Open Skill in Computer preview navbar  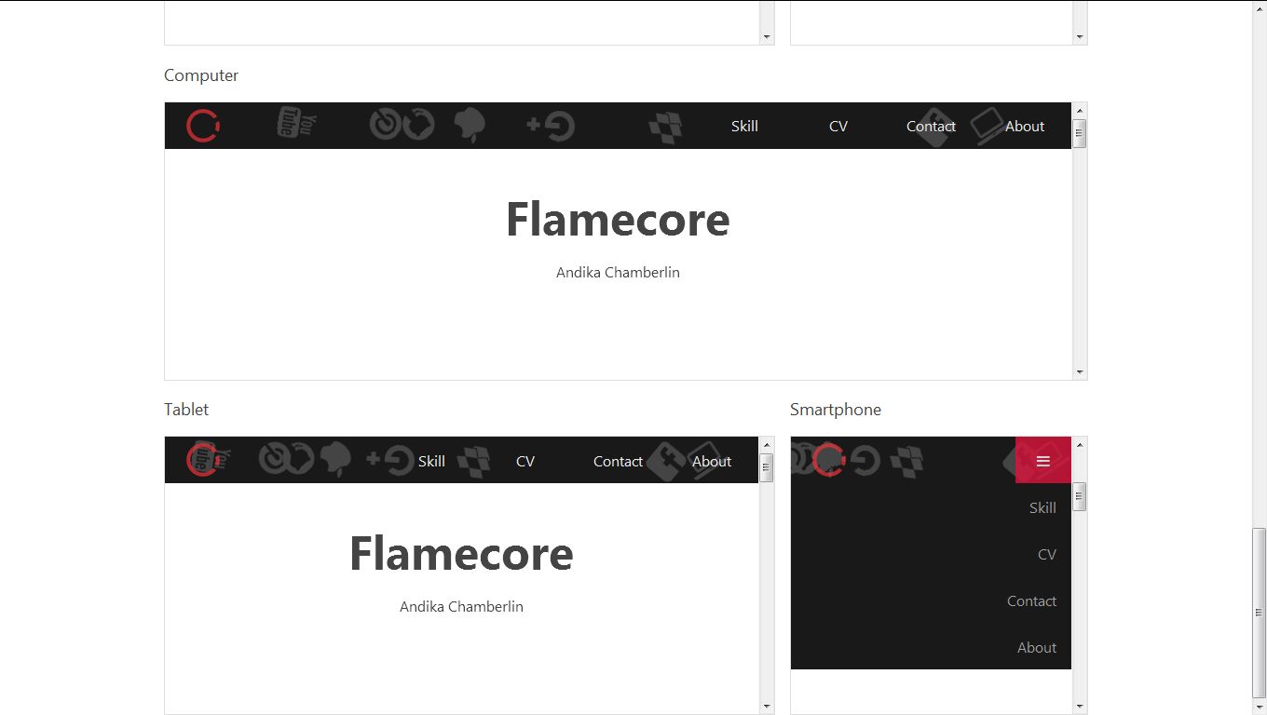click(744, 127)
